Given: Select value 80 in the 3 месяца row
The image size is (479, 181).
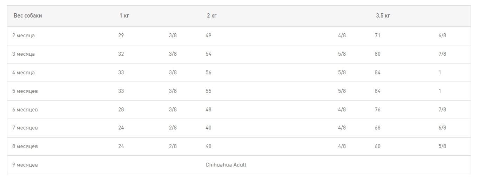Looking at the screenshot, I should [378, 54].
